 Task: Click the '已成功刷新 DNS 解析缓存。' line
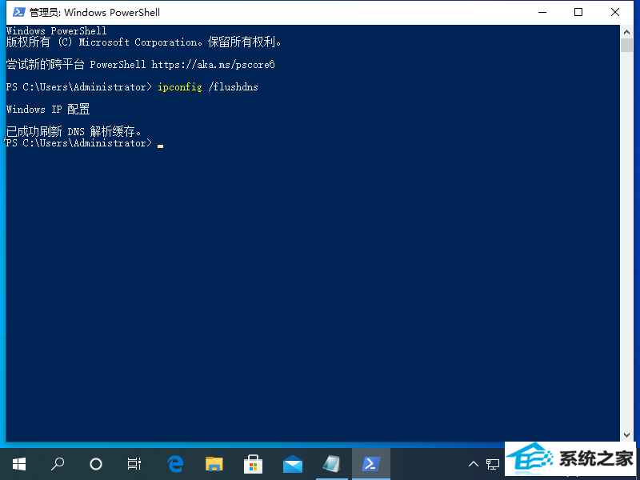click(x=74, y=131)
